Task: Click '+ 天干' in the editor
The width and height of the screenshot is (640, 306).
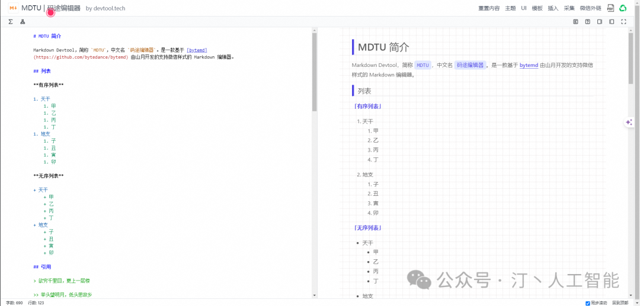Action: [x=41, y=190]
